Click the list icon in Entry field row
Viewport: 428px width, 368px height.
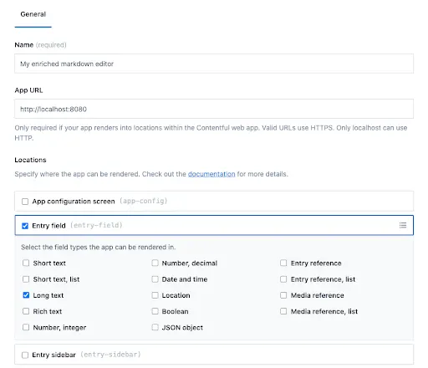(x=403, y=225)
